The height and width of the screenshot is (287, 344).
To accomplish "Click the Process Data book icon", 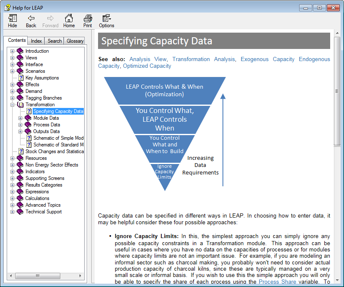I will pos(28,125).
